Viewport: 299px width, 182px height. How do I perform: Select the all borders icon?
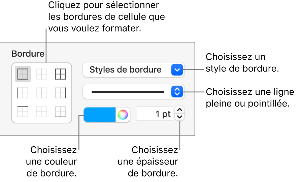(23, 74)
